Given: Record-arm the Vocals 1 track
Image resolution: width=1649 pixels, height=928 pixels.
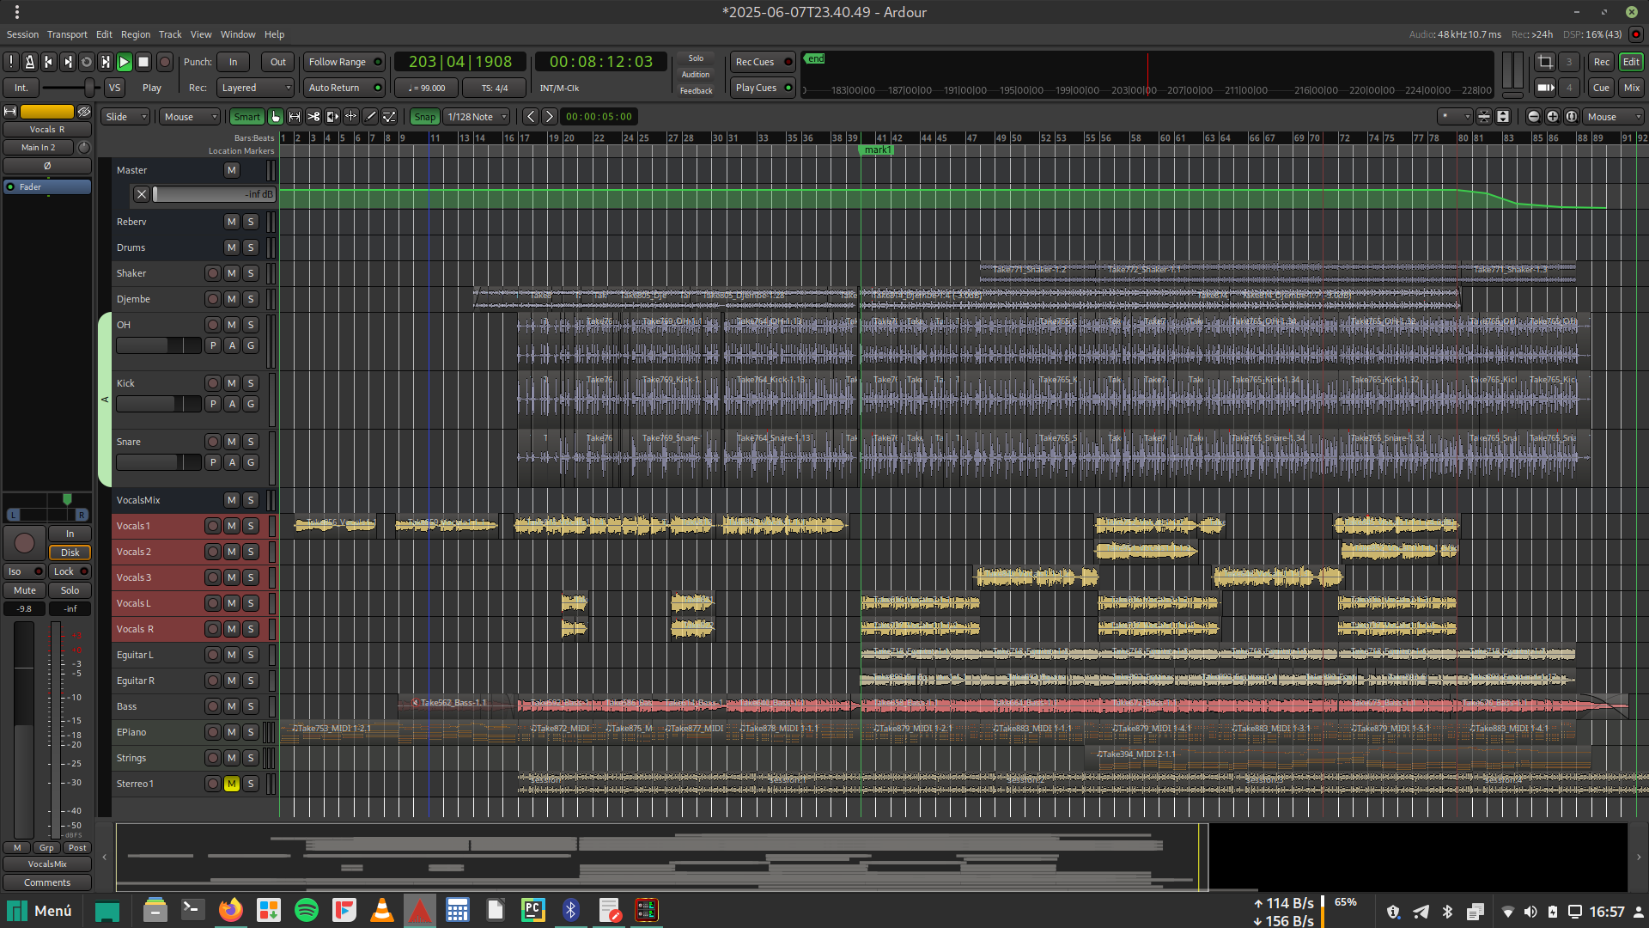Looking at the screenshot, I should click(213, 526).
